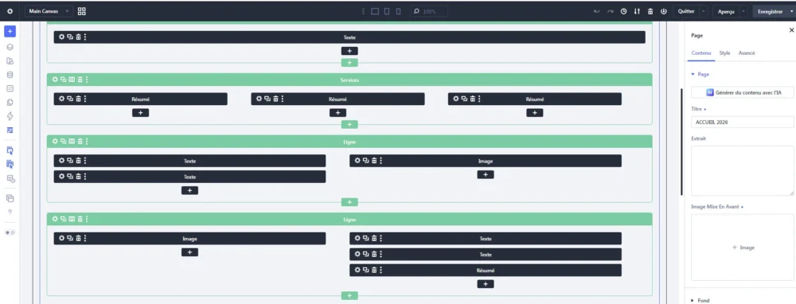
Task: Click the Aperçu preview button
Action: (726, 11)
